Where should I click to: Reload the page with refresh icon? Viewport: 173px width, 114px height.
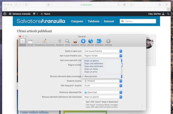point(119,5)
